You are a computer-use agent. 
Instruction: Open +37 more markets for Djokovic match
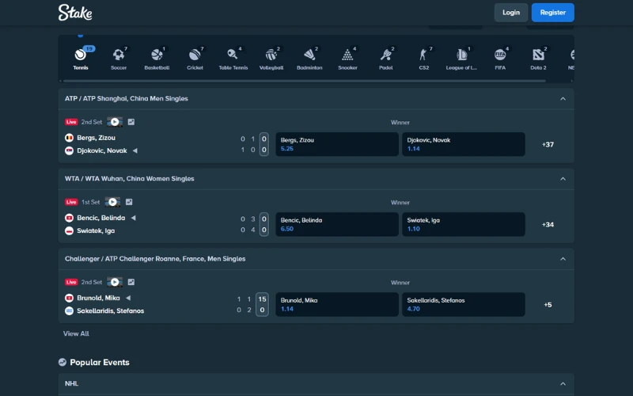point(548,144)
